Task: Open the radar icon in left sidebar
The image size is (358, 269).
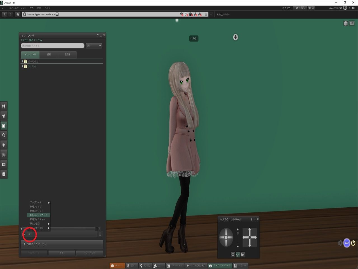Action: [x=4, y=155]
